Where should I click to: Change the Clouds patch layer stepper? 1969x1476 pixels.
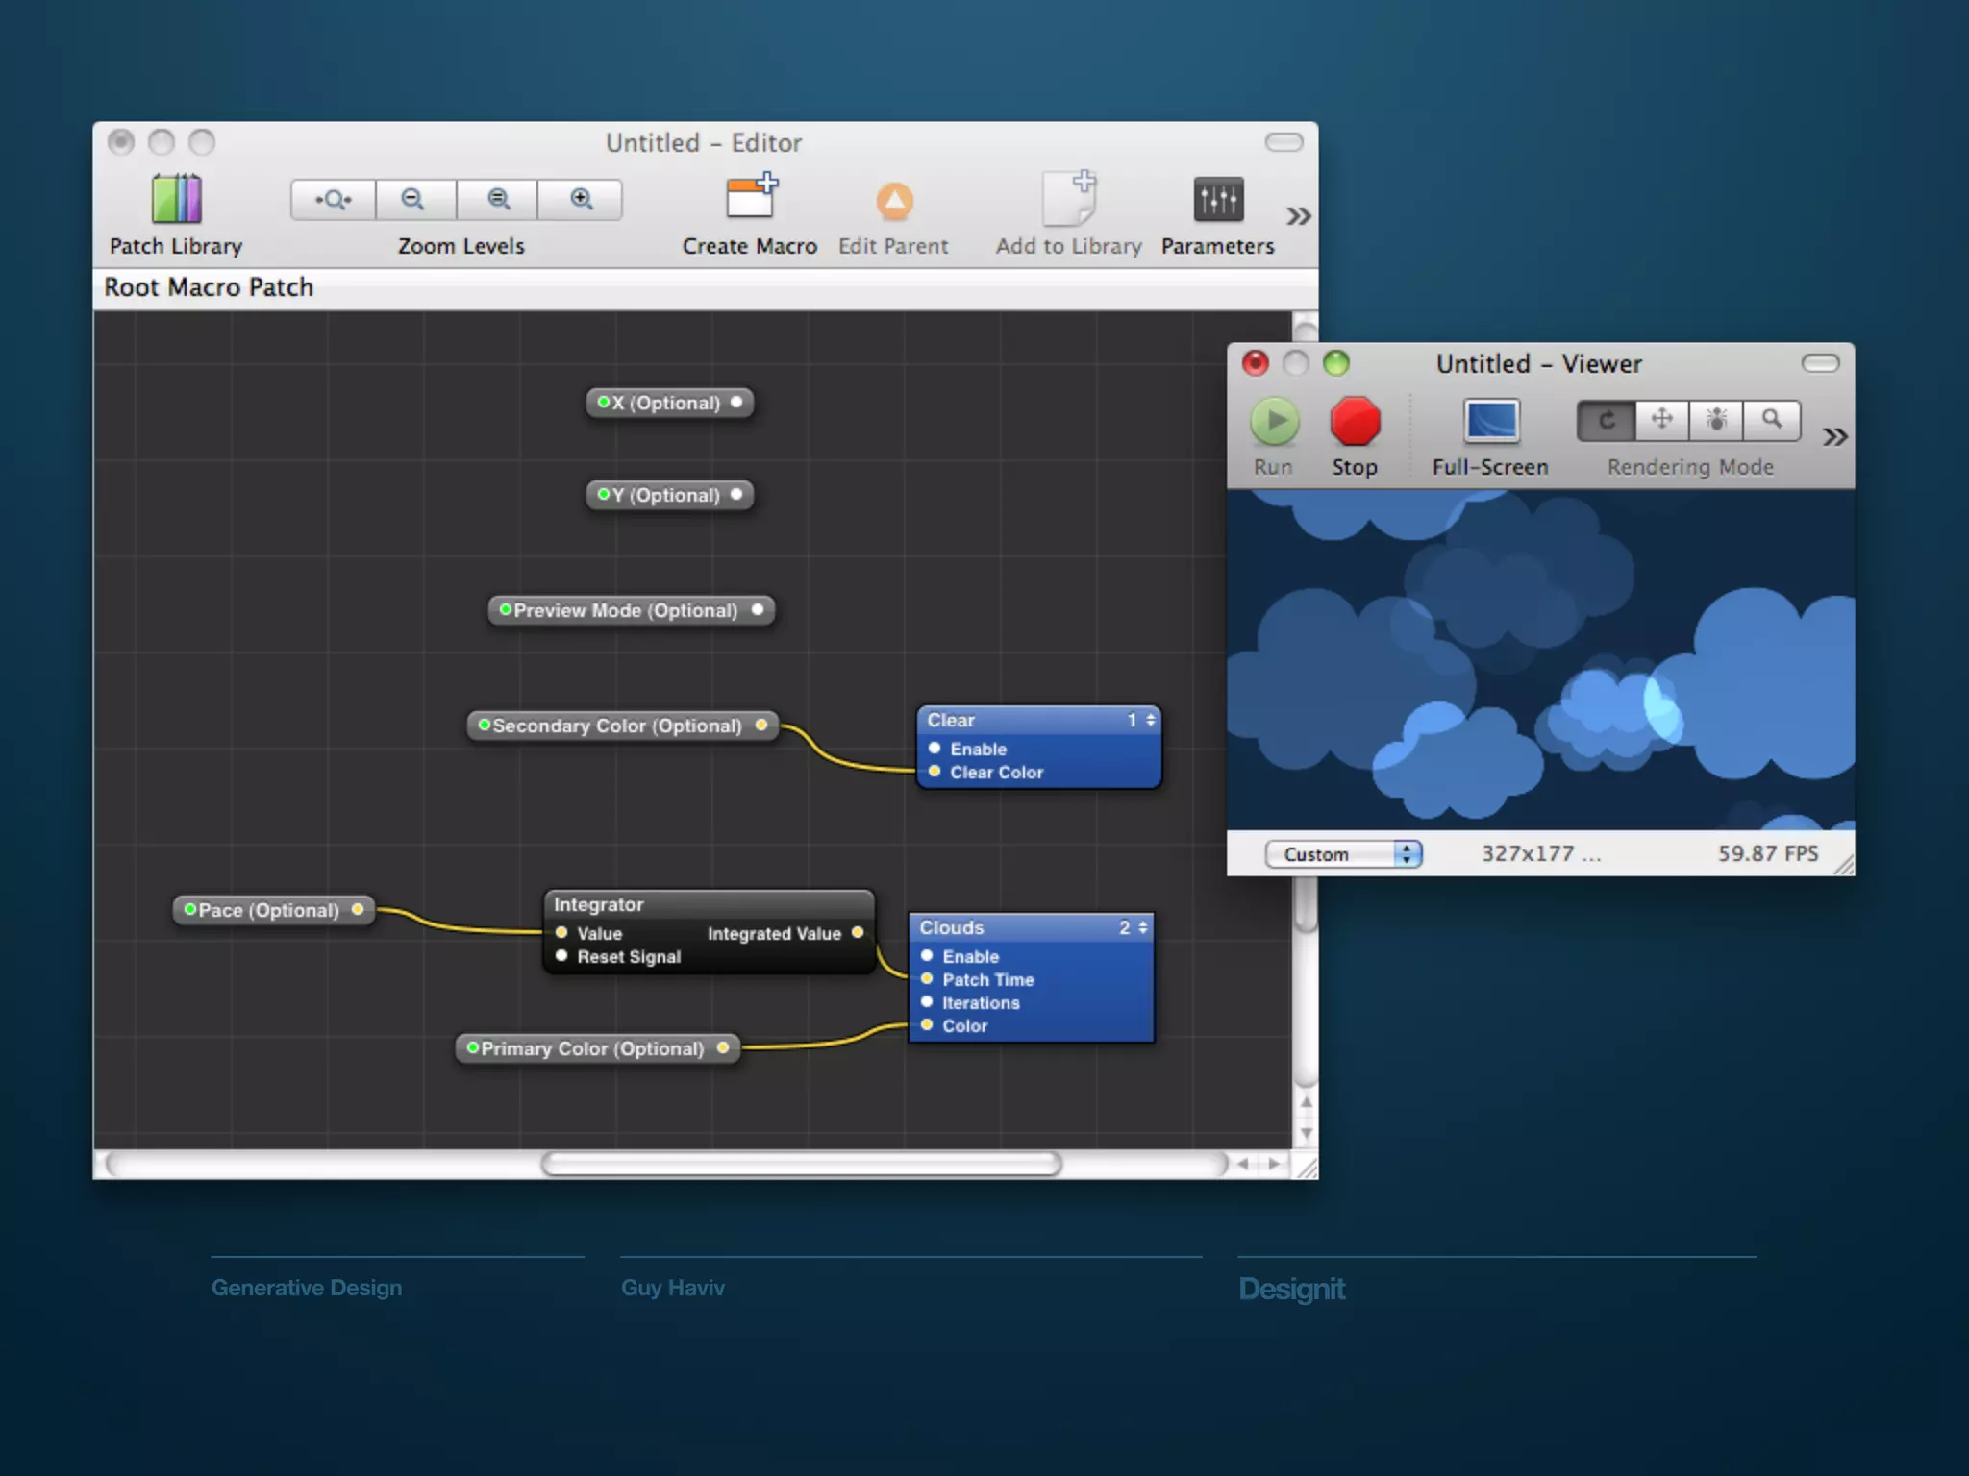[x=1142, y=928]
